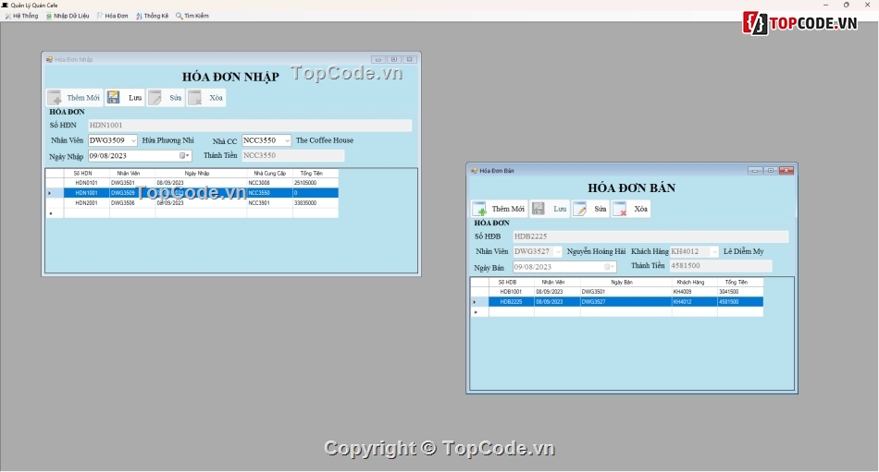
Task: Click Thêm Mới icon in Hóa Đơn Bán
Action: coord(479,209)
